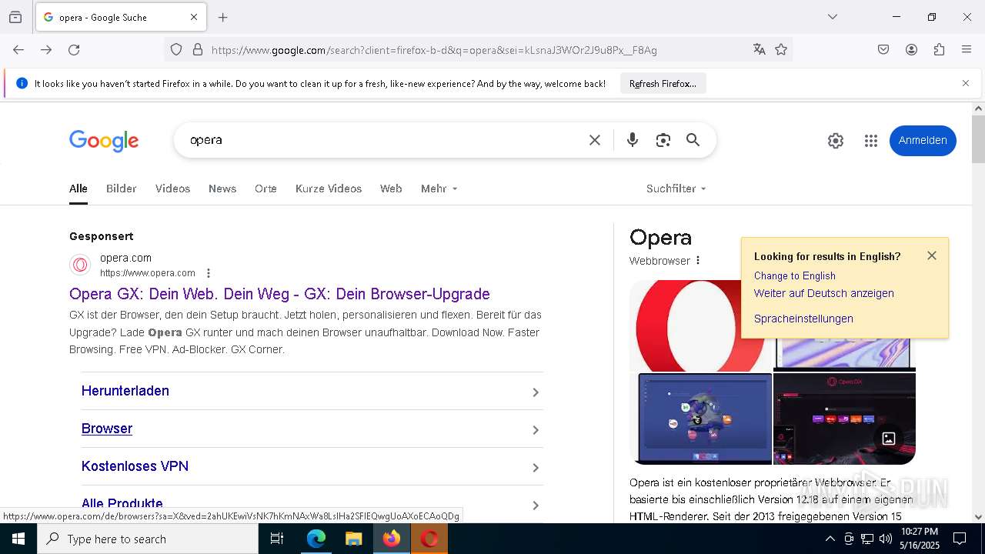
Task: Switch to Opera in taskbar
Action: pyautogui.click(x=429, y=539)
